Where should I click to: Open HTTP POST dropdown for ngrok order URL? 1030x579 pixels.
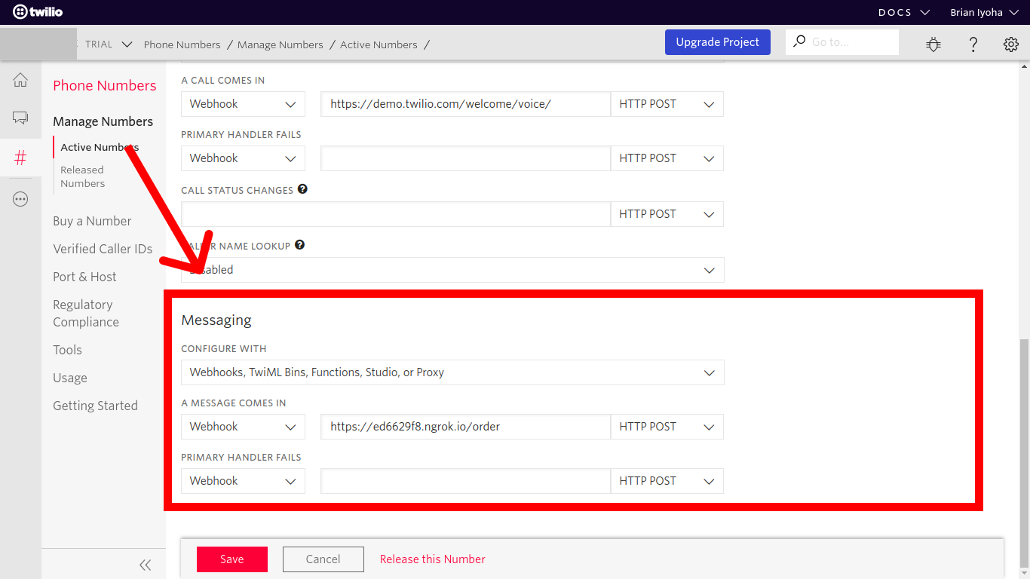667,427
